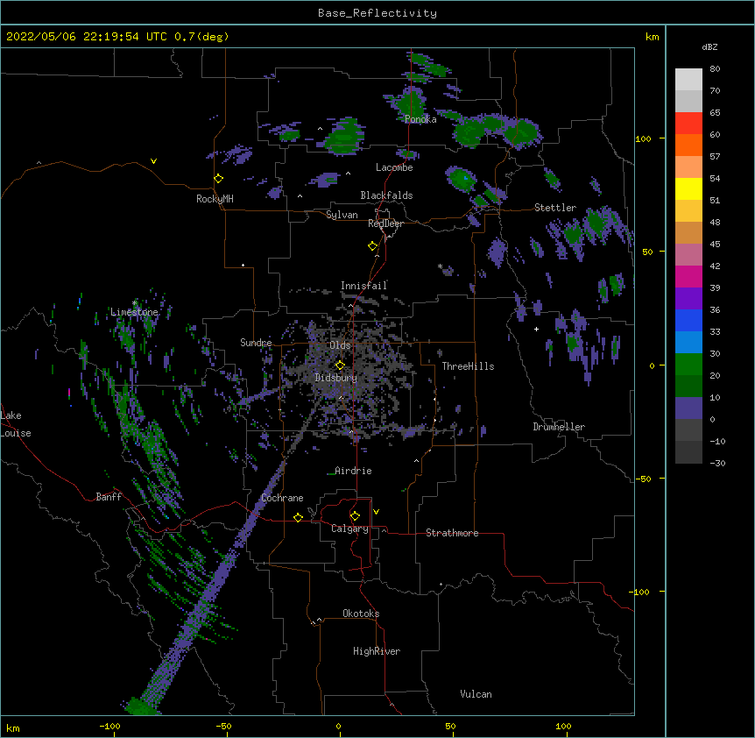Viewport: 755px width, 738px height.
Task: Click the RedDeer city label
Action: point(385,224)
